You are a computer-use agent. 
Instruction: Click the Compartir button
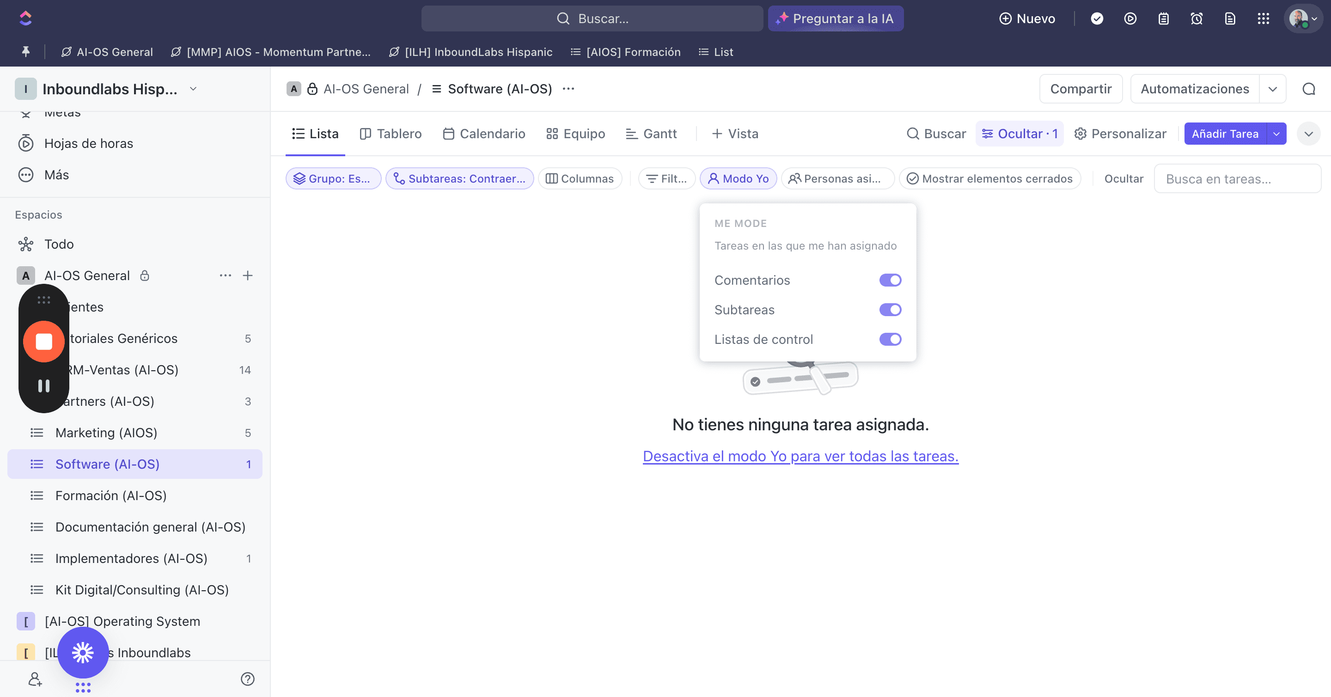pyautogui.click(x=1081, y=89)
